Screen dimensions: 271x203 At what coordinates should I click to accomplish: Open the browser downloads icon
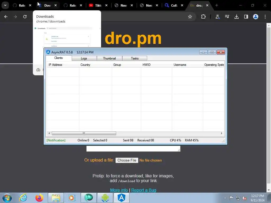click(236, 17)
